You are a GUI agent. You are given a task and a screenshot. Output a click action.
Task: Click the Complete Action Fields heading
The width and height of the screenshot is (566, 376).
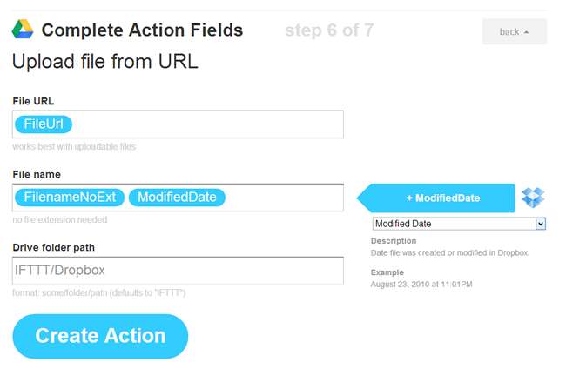click(142, 31)
